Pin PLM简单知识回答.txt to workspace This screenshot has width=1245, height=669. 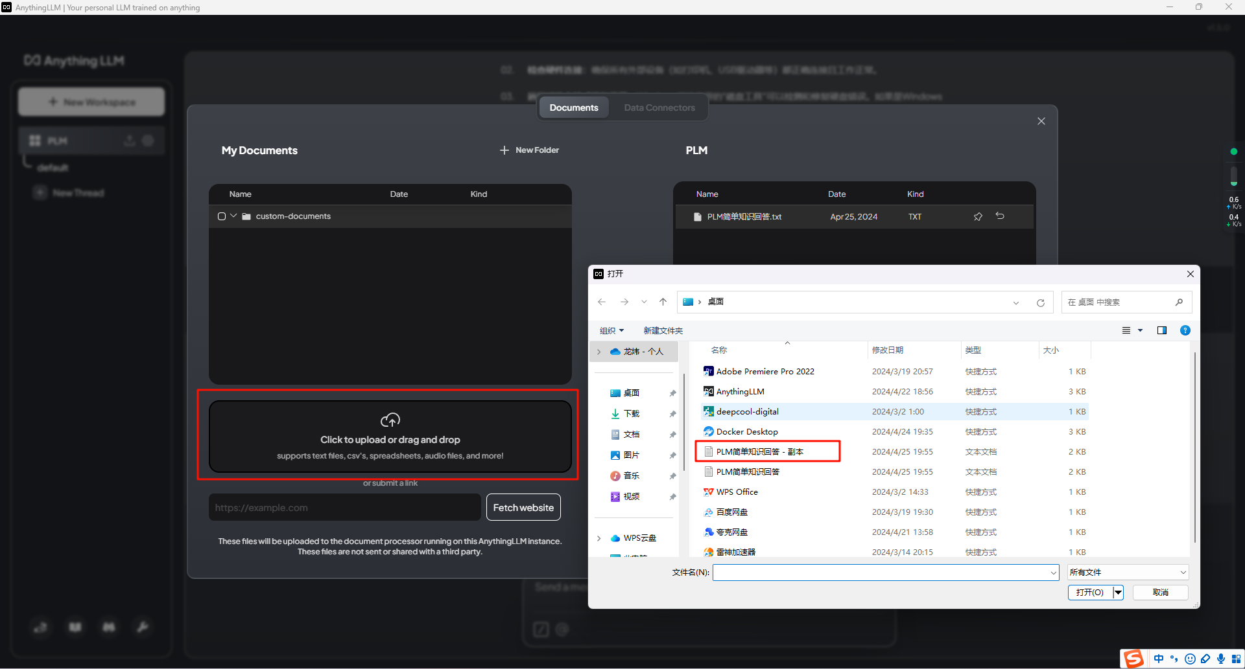click(x=978, y=216)
